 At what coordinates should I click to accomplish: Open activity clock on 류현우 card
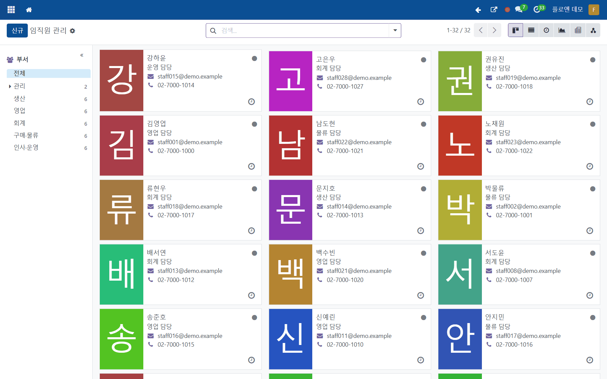[252, 231]
